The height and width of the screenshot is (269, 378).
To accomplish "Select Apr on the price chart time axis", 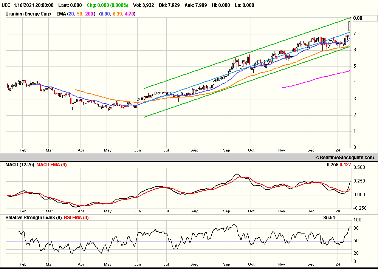I will (81, 150).
